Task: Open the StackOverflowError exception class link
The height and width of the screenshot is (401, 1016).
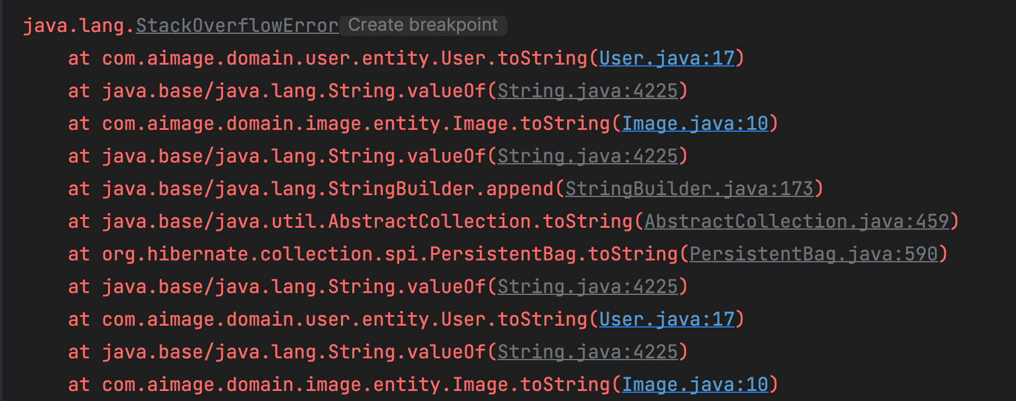Action: coord(237,26)
